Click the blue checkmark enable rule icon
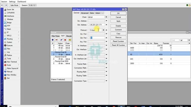This screenshot has height=107, width=191. coord(61,40)
